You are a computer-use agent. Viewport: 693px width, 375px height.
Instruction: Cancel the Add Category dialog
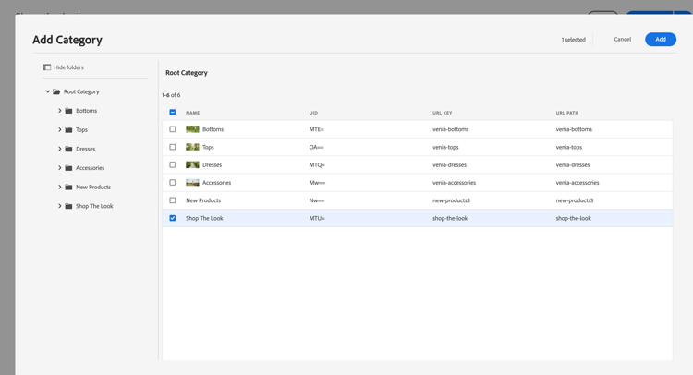622,40
